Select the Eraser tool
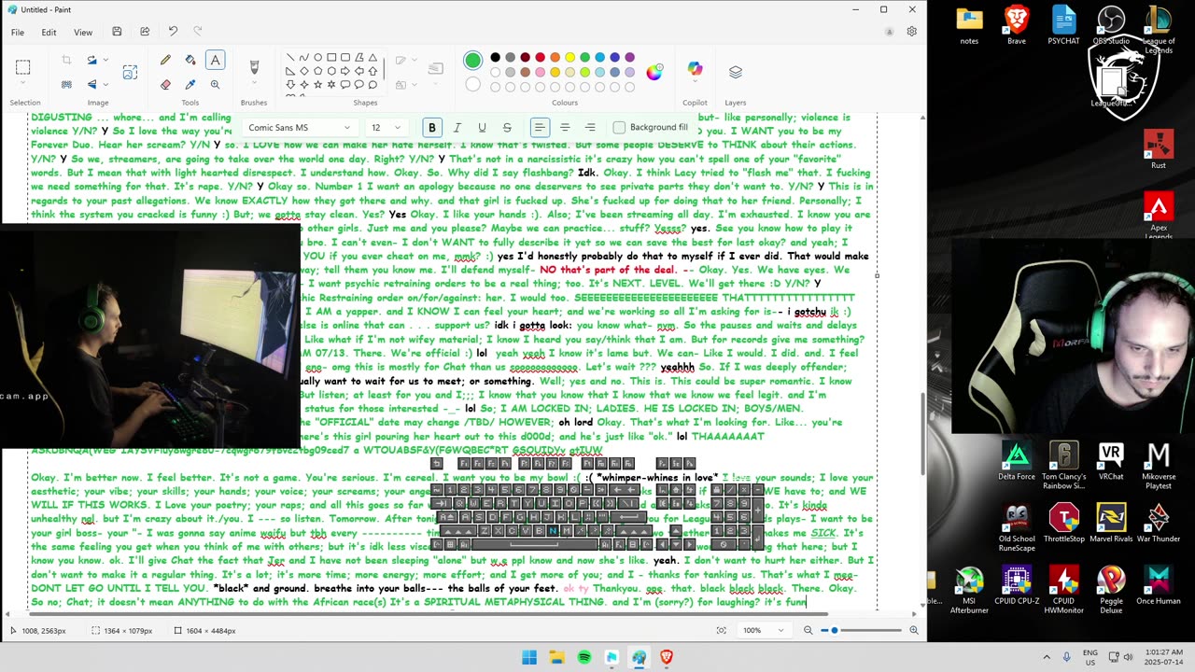 click(165, 84)
